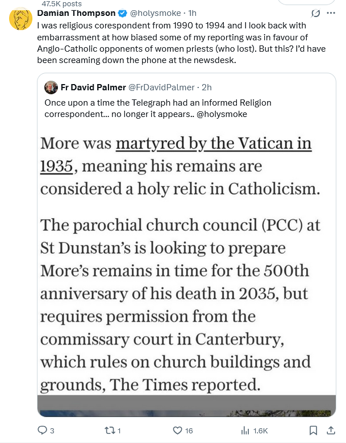Share the post via the share icon
This screenshot has height=443, width=346.
point(332,430)
